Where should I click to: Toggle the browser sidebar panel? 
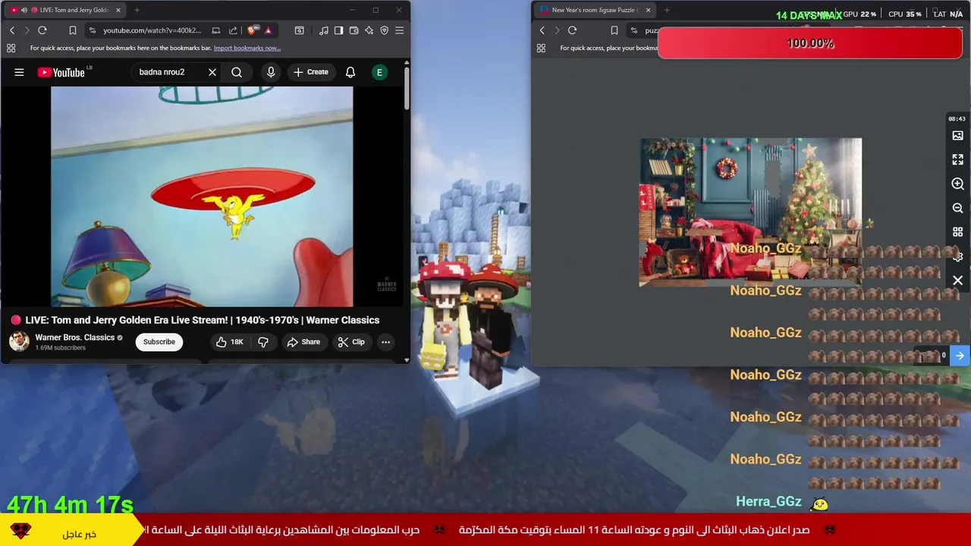pos(338,30)
